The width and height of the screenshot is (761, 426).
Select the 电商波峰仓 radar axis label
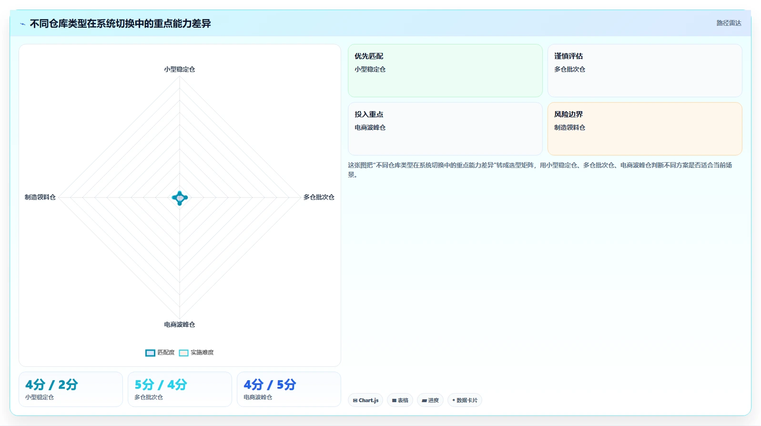click(180, 324)
